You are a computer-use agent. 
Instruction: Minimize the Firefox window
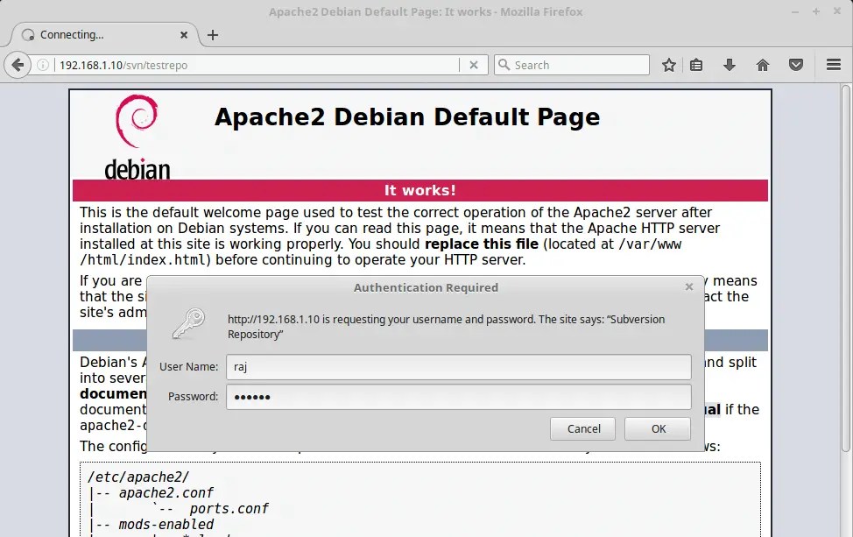[x=795, y=11]
